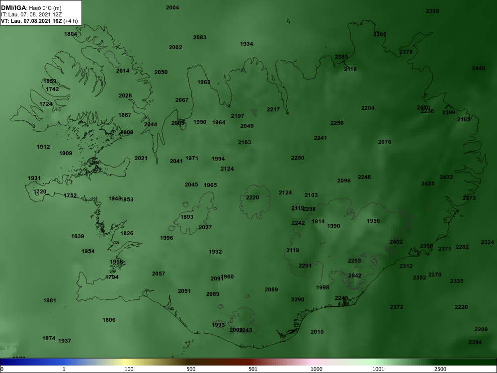Click the value 1912 on the map
Image resolution: width=497 pixels, height=373 pixels.
43,147
